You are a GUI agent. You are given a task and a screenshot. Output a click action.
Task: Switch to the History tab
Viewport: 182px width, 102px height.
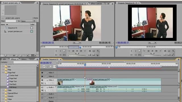tap(24, 59)
